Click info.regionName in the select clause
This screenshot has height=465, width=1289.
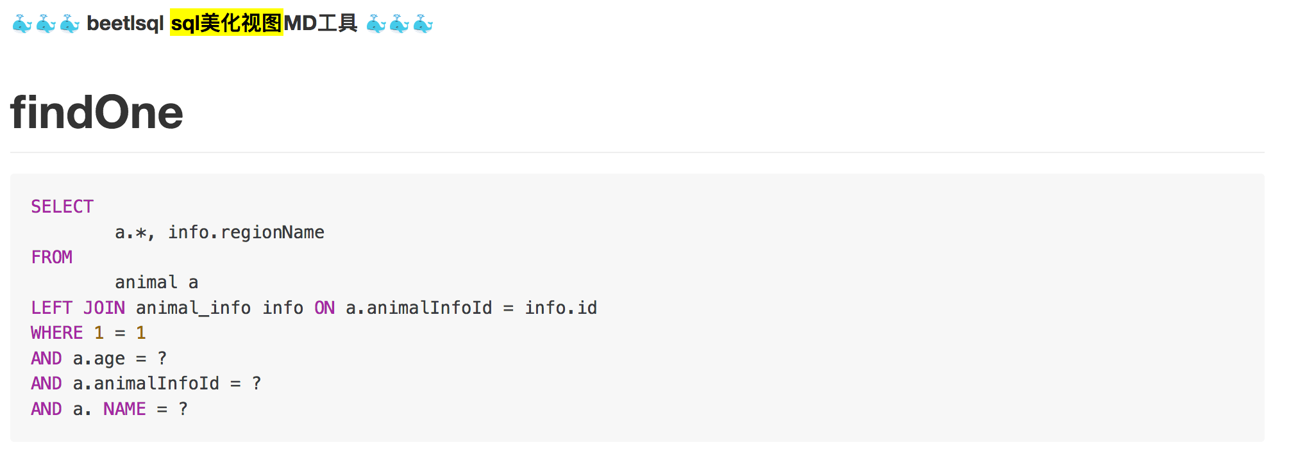246,232
